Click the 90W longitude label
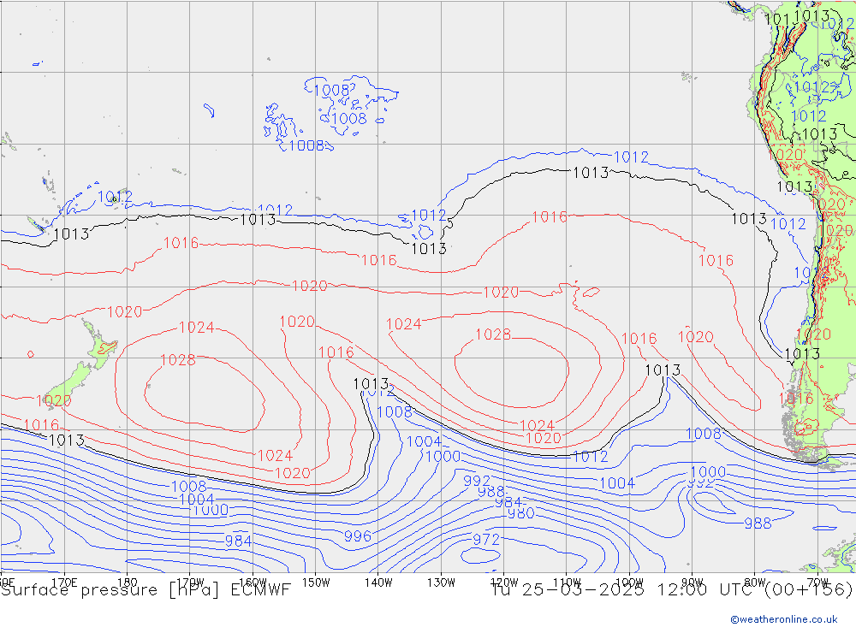The width and height of the screenshot is (856, 627). (692, 583)
